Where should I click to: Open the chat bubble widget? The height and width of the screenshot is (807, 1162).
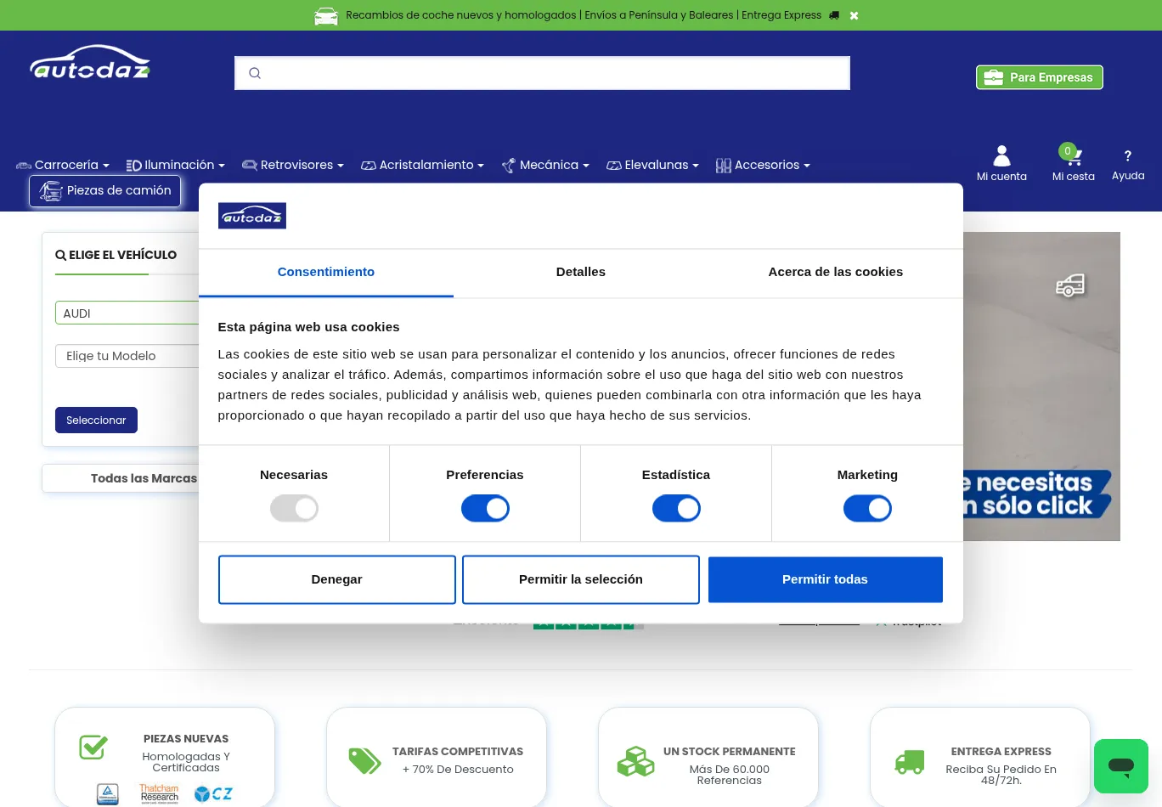1120,766
